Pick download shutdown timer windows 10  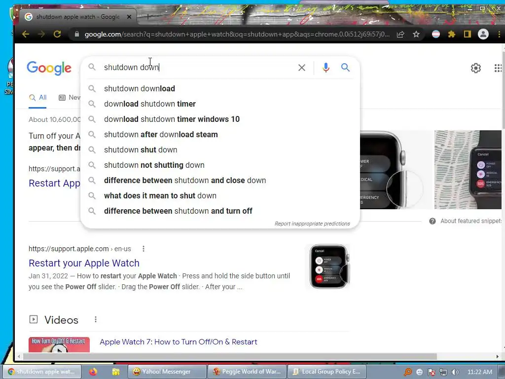point(220,119)
